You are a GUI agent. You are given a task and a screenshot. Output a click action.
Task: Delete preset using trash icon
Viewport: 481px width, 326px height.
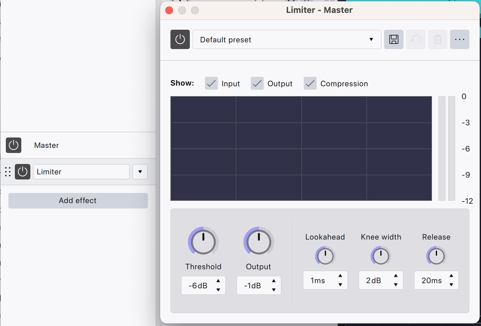click(438, 39)
